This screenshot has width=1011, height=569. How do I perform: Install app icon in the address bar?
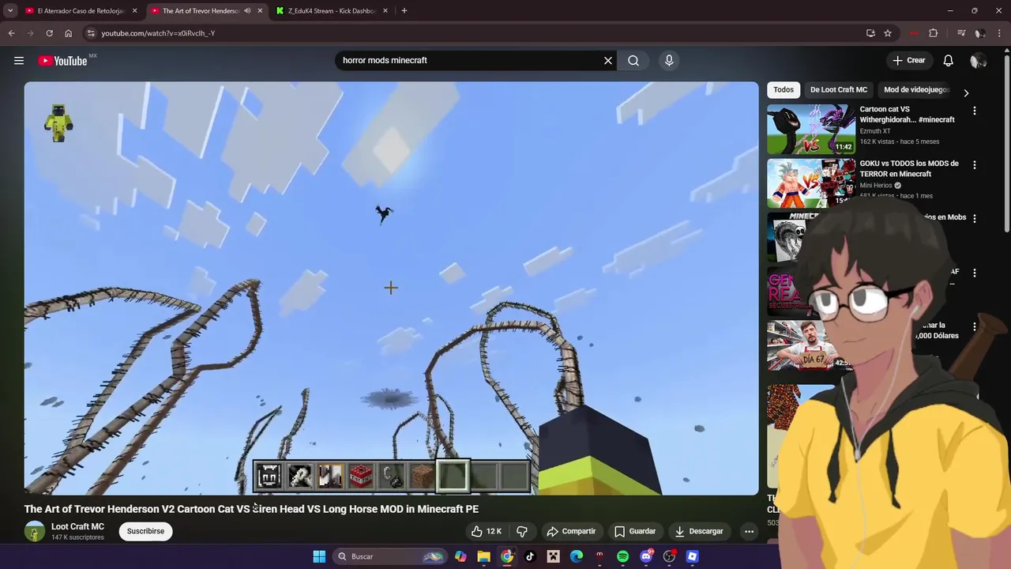point(870,33)
